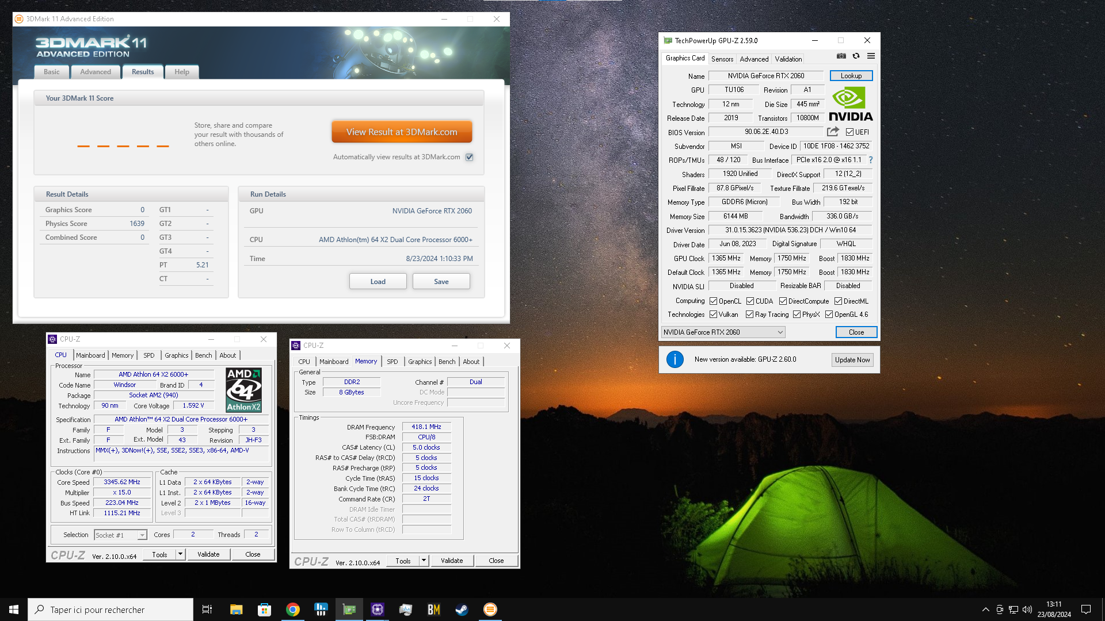Open SPD tab in Memory CPU-Z window
Viewport: 1105px width, 621px height.
[392, 362]
